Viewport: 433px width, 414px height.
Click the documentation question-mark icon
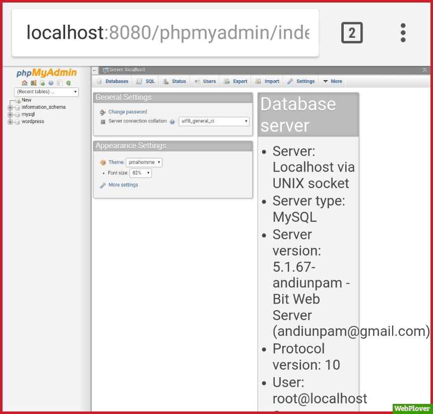coord(50,83)
